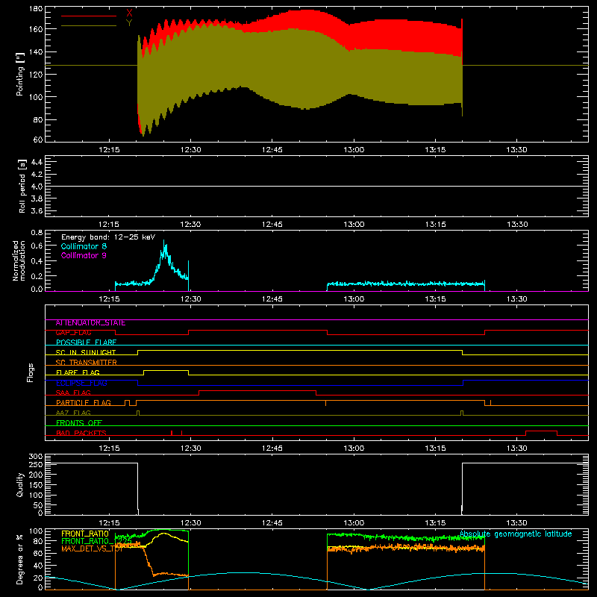597x597 pixels.
Task: Click the raised BAD_PACKETS step after 13:30
Action: pyautogui.click(x=542, y=431)
